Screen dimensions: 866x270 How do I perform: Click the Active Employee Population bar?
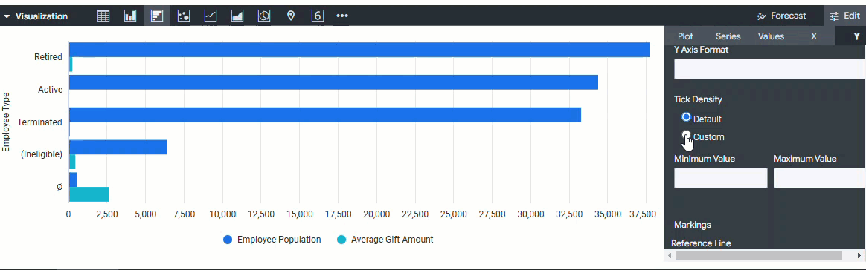pos(333,82)
